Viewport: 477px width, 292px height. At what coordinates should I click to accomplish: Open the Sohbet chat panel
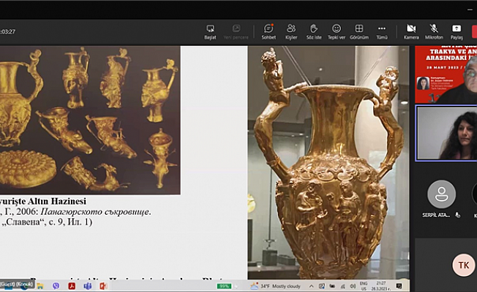pos(268,31)
